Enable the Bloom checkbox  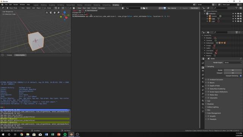(x=208, y=83)
